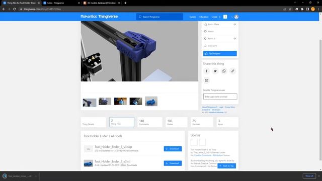This screenshot has height=181, width=322.
Task: Click the browser share page icon
Action: click(x=285, y=9)
